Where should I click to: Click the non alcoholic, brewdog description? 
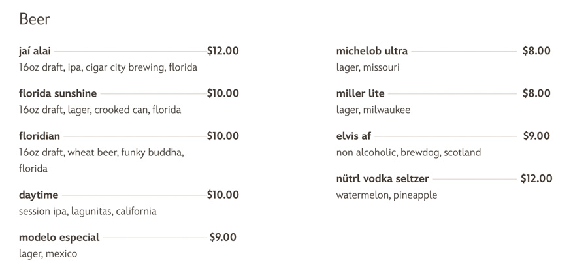click(408, 152)
